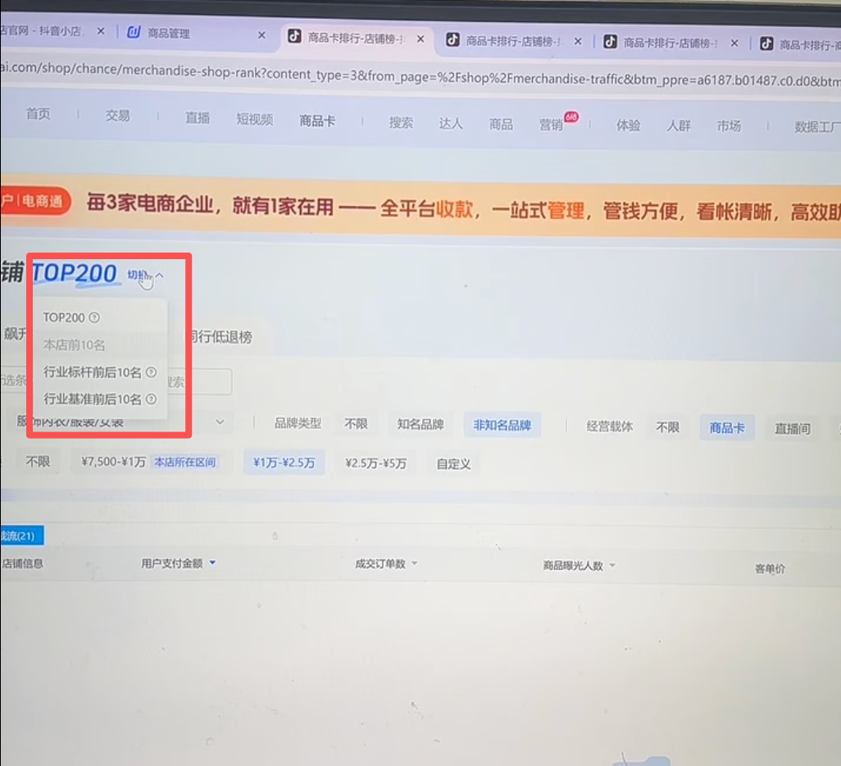Select 不限 under 品牌类型

pos(356,424)
